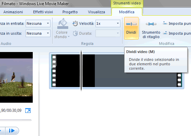Open the fade-out Nessuna dropdown

(x=38, y=33)
